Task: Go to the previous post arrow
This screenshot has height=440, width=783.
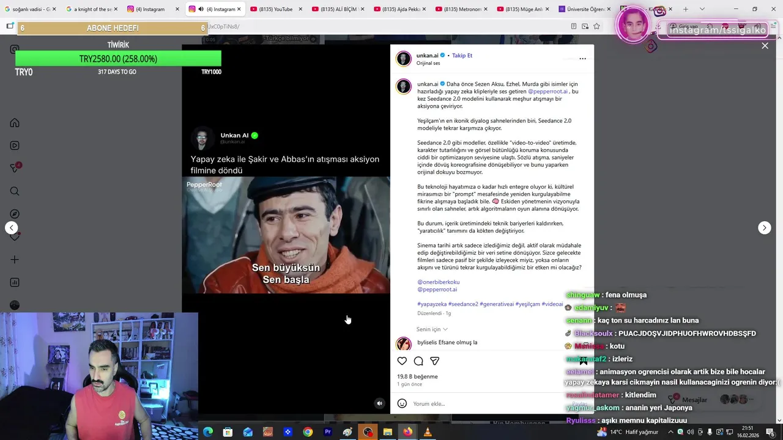Action: pos(12,227)
